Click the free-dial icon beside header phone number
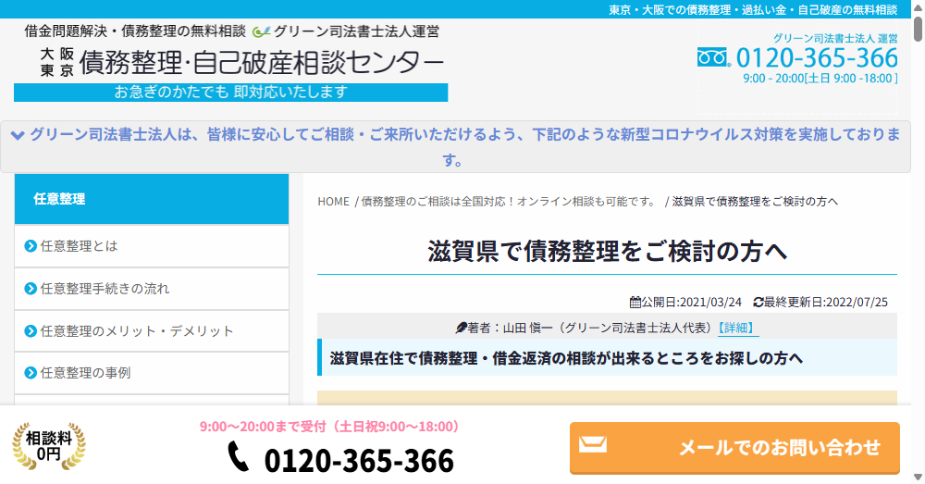 pos(713,58)
